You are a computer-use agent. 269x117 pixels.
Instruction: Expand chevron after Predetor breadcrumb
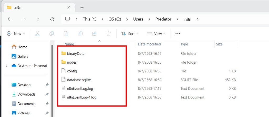[177, 19]
